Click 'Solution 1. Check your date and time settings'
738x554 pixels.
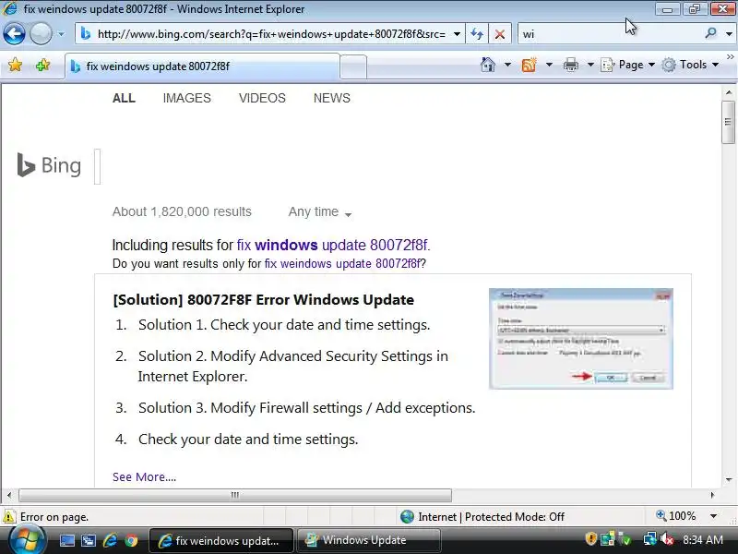(x=284, y=325)
